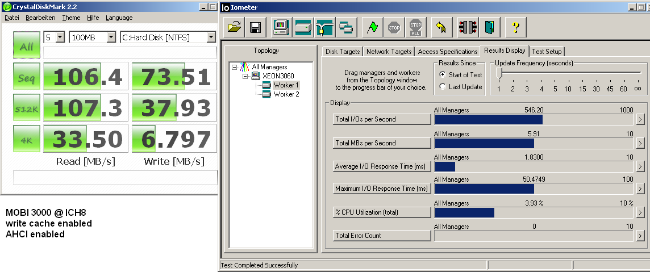Open the Bearbeiten menu
This screenshot has width=650, height=272.
40,18
